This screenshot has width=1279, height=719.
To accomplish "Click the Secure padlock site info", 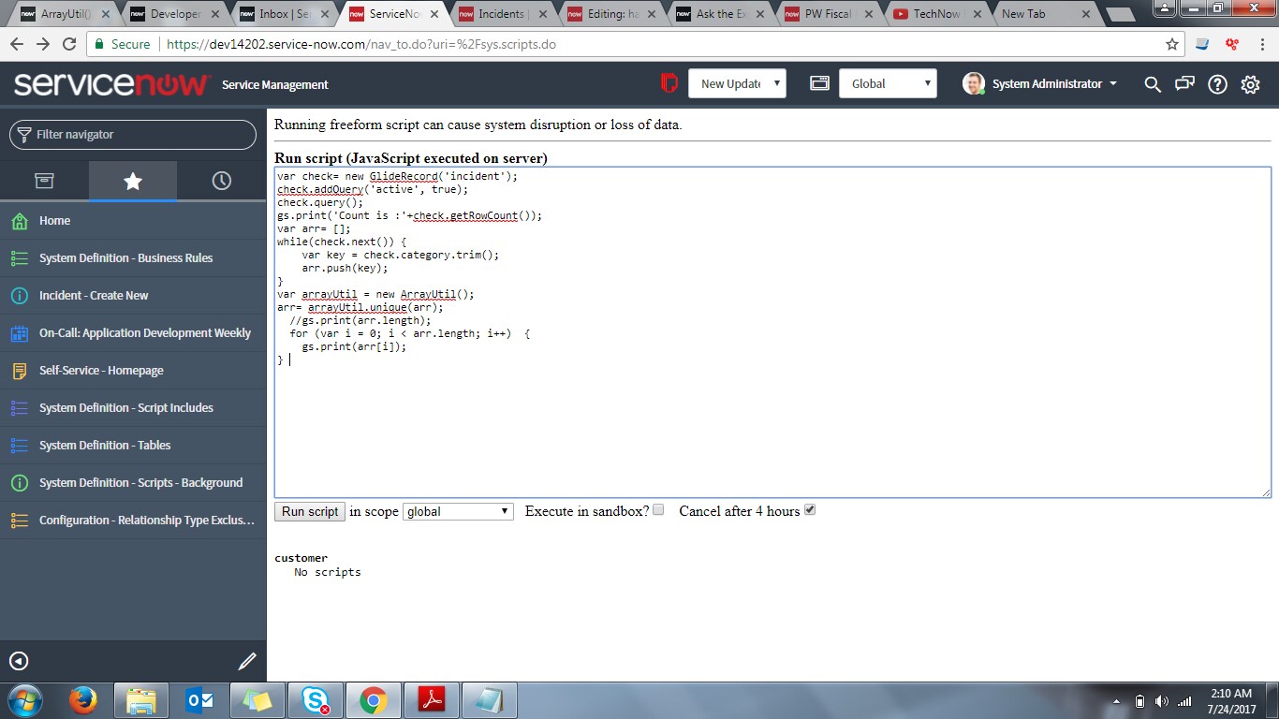I will pyautogui.click(x=123, y=44).
